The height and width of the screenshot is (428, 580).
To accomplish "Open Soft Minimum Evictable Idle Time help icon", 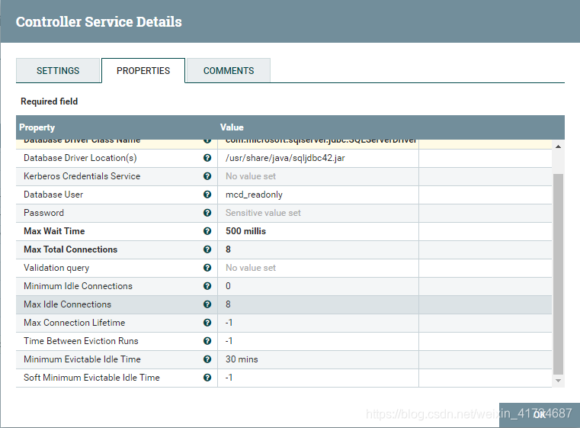I will pyautogui.click(x=207, y=378).
